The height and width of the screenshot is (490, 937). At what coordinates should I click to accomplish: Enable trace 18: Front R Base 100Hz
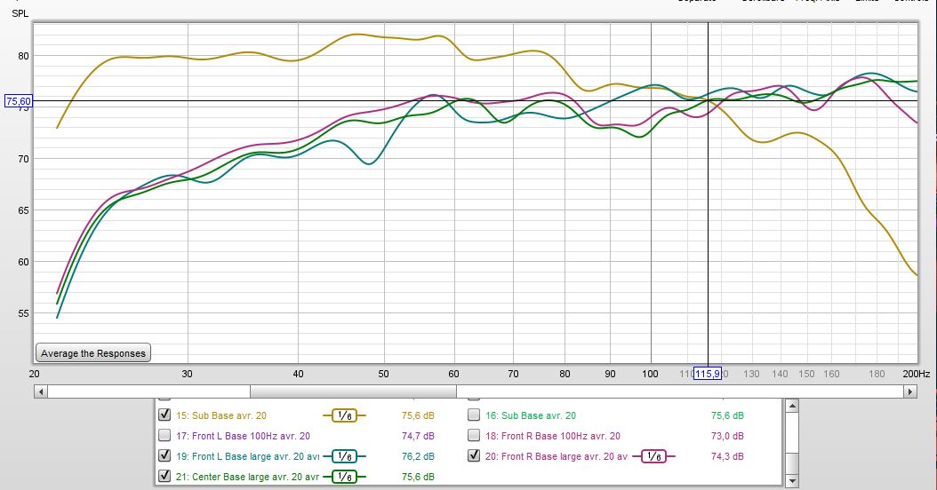(x=474, y=435)
